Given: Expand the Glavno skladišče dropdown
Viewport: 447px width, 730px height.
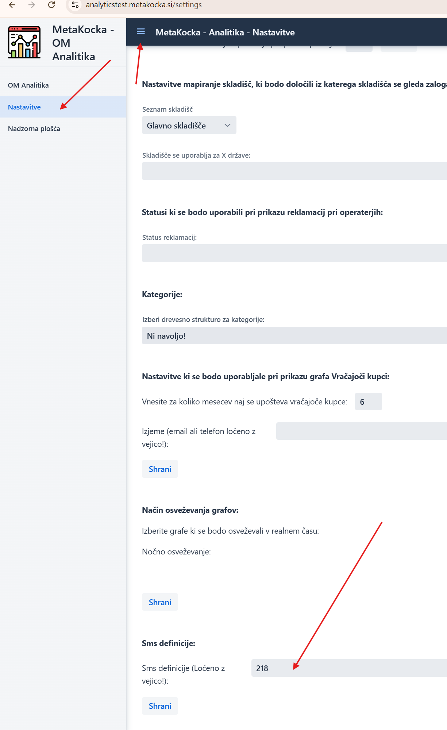Looking at the screenshot, I should (189, 125).
